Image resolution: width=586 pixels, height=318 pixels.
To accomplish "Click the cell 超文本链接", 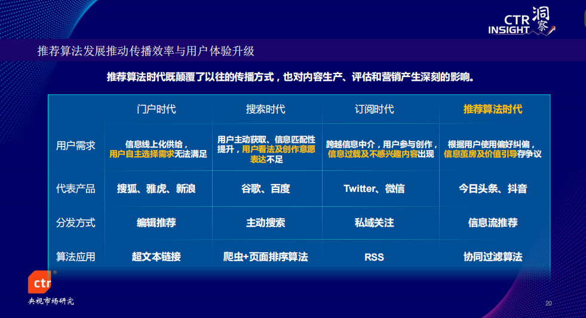I will [157, 256].
